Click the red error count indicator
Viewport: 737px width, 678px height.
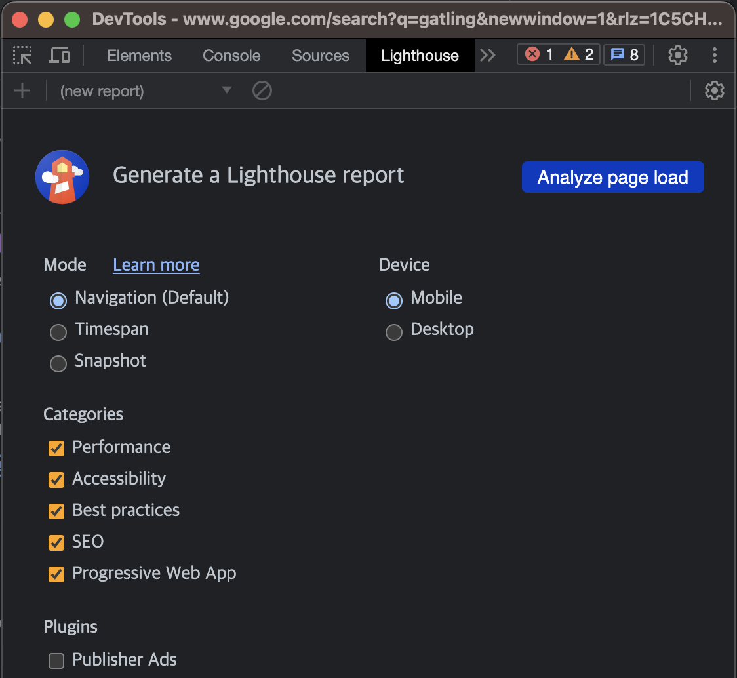click(x=538, y=54)
